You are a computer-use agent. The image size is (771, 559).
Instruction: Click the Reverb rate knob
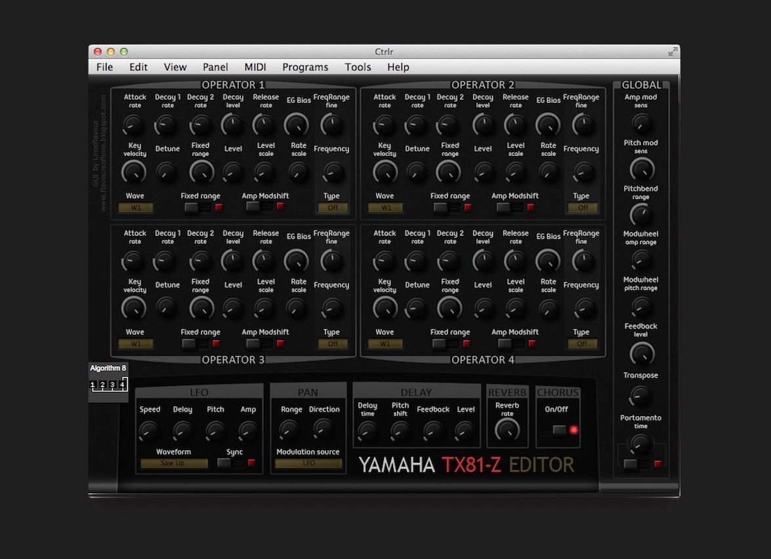[507, 430]
